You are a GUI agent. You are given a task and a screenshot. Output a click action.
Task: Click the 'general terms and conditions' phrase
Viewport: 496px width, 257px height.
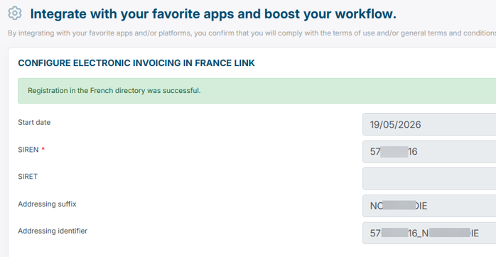tap(448, 33)
